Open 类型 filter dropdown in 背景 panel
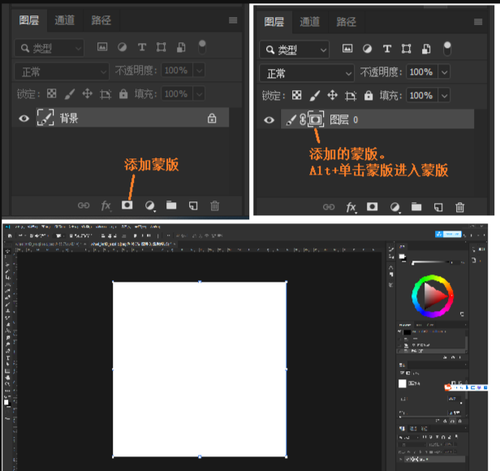The image size is (500, 471). pos(49,48)
